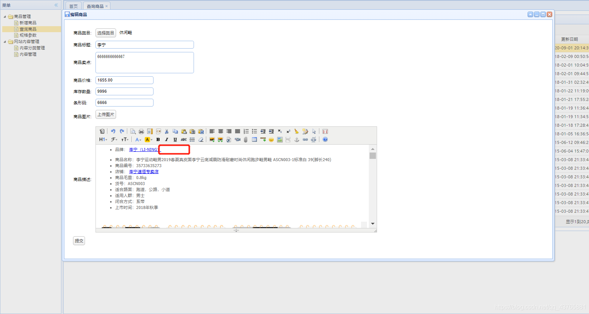Toggle HTML source view in editor

tap(102, 131)
